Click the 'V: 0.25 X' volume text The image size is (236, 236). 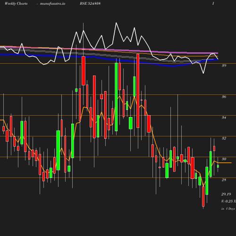pos(228,201)
